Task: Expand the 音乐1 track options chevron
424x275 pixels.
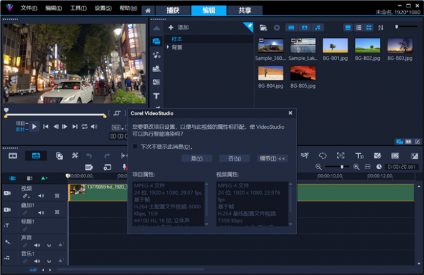Action: (x=49, y=261)
